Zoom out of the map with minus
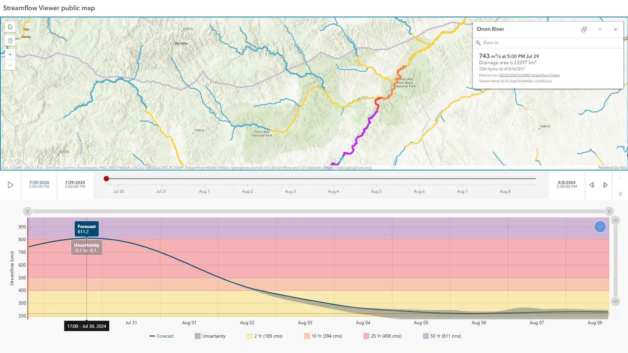Screen dimensions: 628x353 point(10,65)
